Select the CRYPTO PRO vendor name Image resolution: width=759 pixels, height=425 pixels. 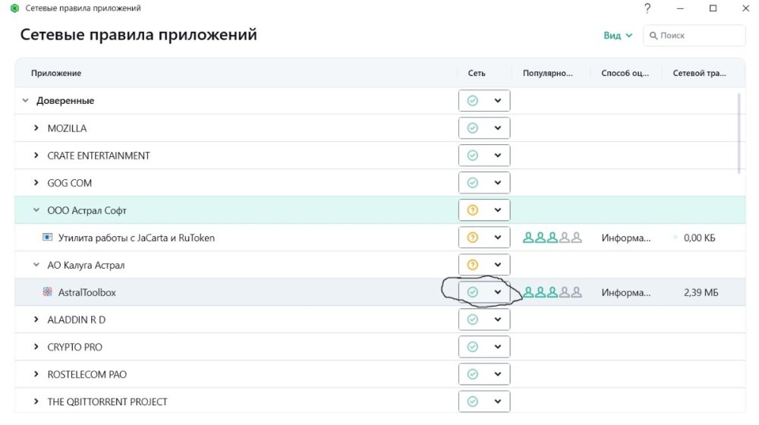[x=74, y=347]
